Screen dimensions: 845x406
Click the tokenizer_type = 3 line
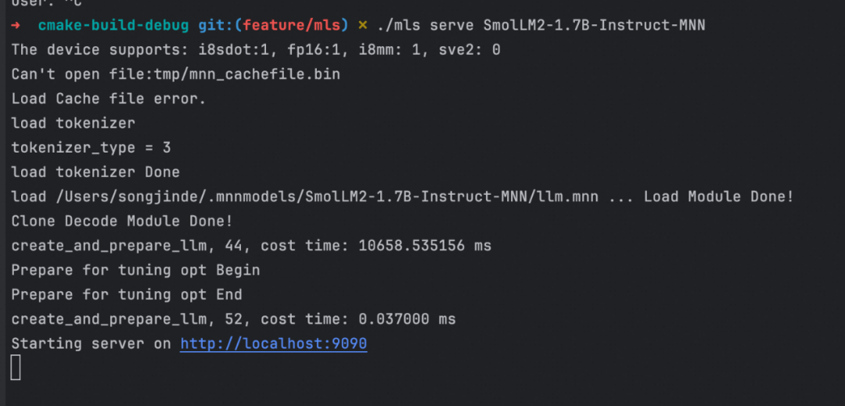91,147
